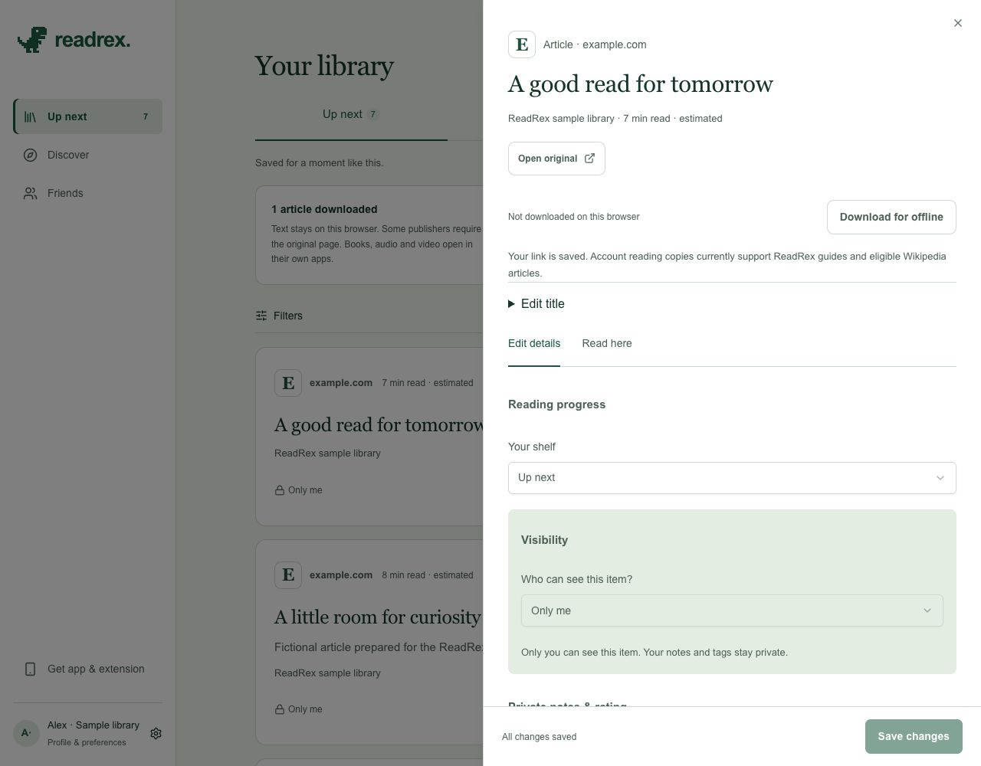Click 'All changes saved' status text
Viewport: 981px width, 766px height.
point(540,737)
